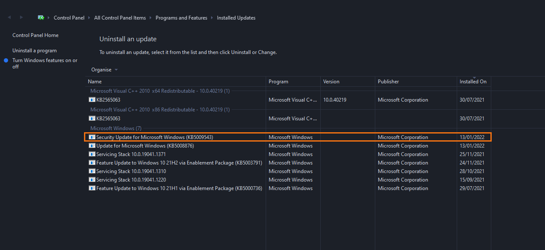The image size is (545, 250).
Task: Click the 24/11/2021 install date
Action: point(472,163)
